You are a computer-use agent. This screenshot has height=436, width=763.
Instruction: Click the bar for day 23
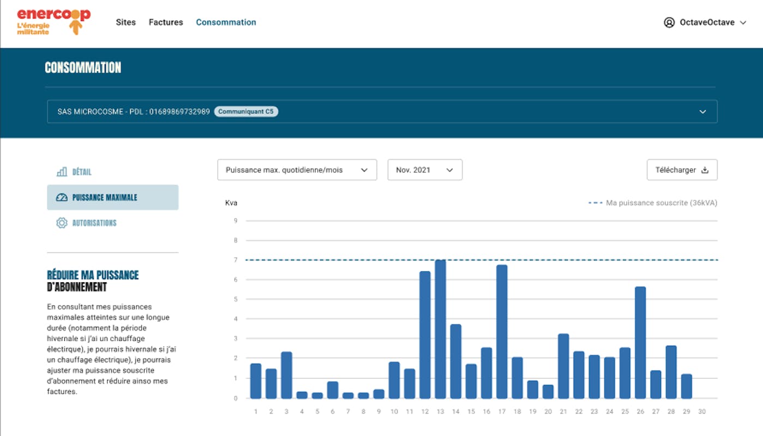tap(594, 377)
